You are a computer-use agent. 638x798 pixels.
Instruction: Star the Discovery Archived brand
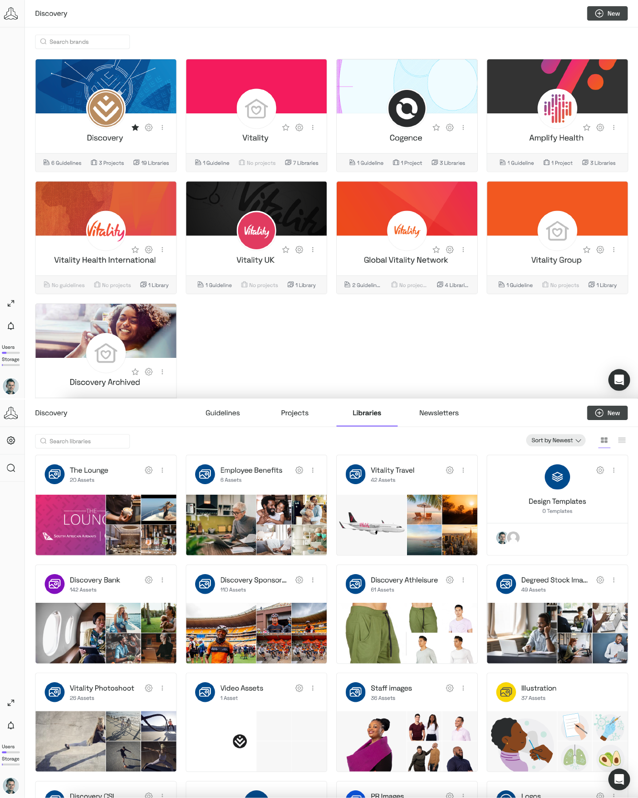pyautogui.click(x=135, y=372)
